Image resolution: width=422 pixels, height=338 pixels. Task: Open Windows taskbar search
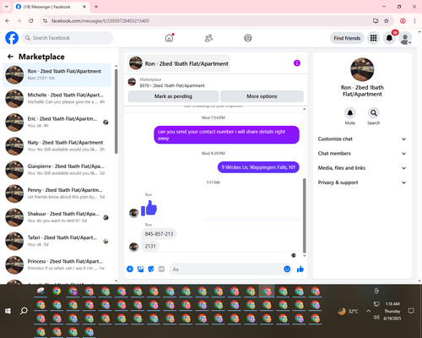tap(24, 311)
